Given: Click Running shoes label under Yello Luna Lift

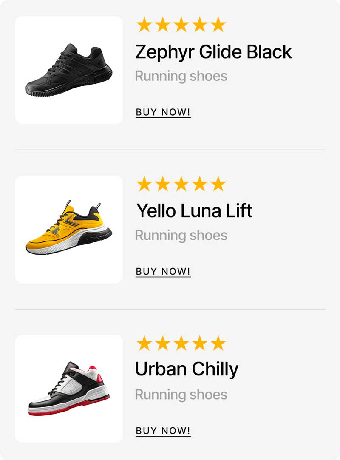Looking at the screenshot, I should click(x=181, y=236).
